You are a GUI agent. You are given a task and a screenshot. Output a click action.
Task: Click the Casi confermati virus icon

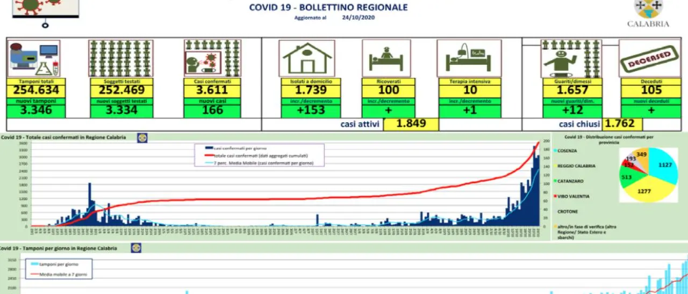[212, 58]
